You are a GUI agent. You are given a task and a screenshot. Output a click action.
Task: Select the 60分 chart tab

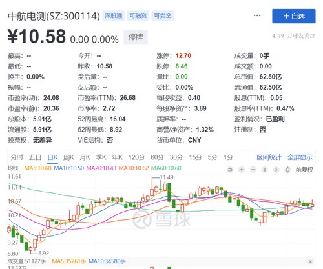[x=157, y=157]
